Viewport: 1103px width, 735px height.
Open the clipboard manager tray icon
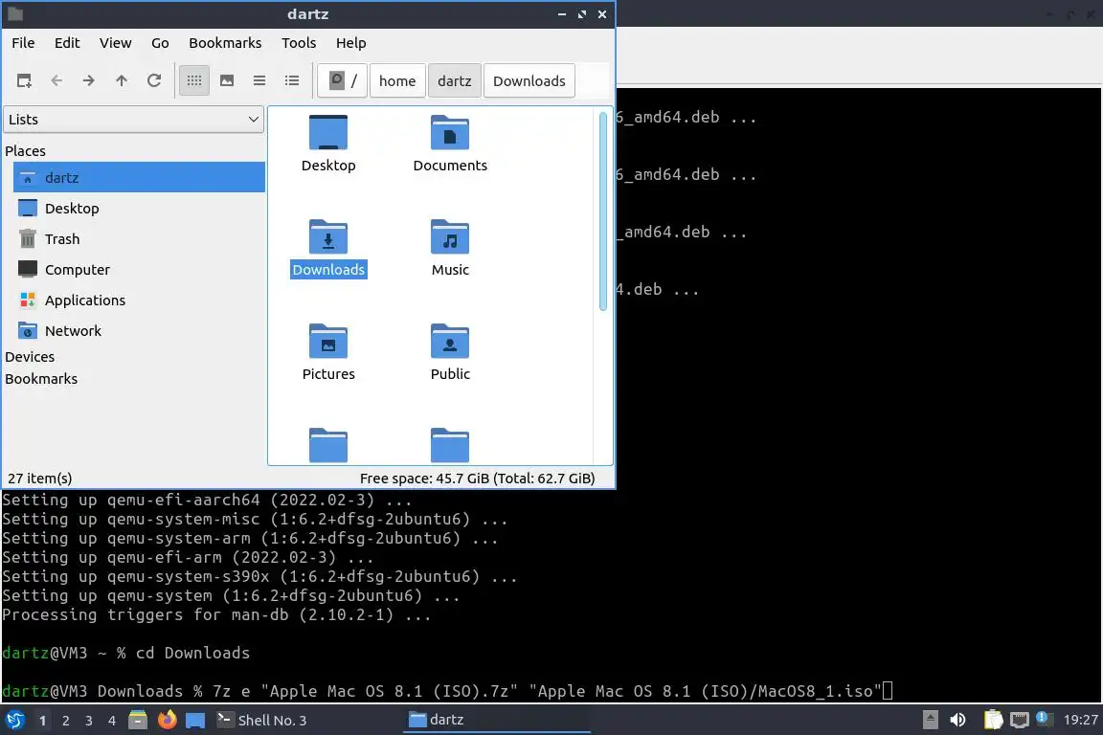pyautogui.click(x=993, y=720)
